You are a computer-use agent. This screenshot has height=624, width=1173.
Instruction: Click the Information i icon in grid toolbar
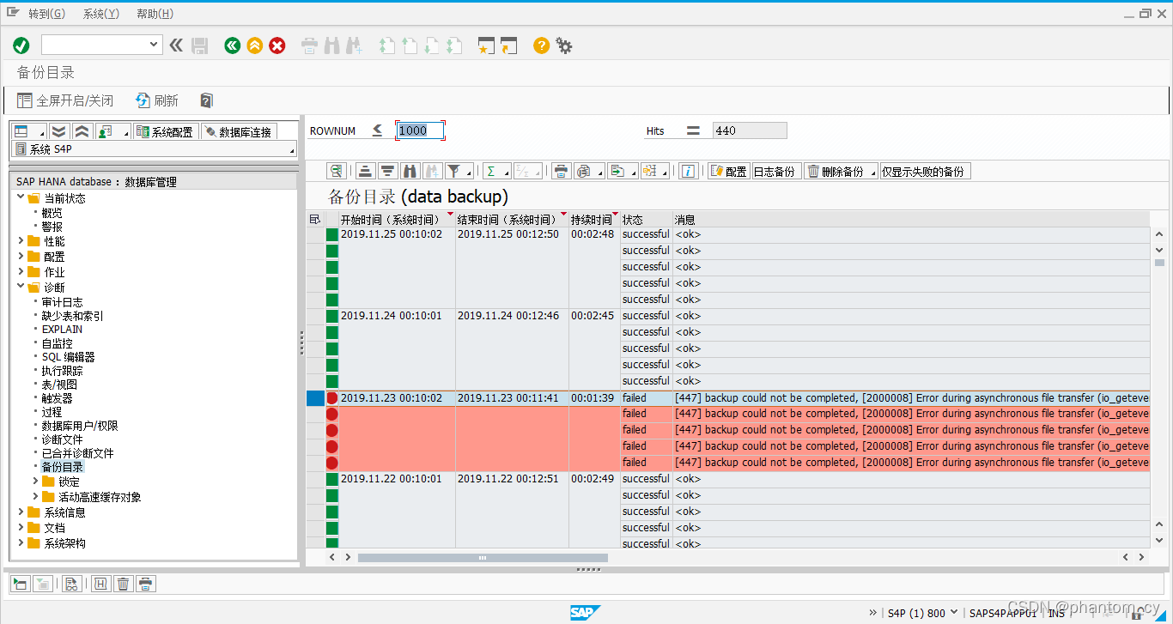688,171
